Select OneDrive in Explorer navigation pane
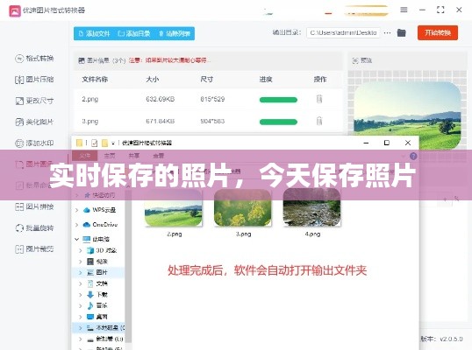472x350 pixels. tap(100, 225)
